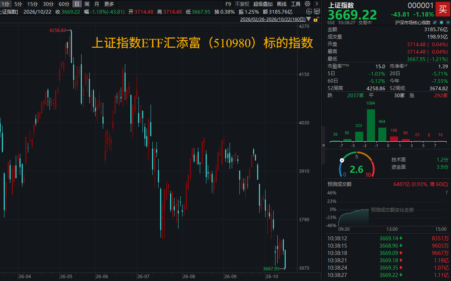Click the 上证指数 title in quote panel
The height and width of the screenshot is (281, 451).
[x=341, y=5]
